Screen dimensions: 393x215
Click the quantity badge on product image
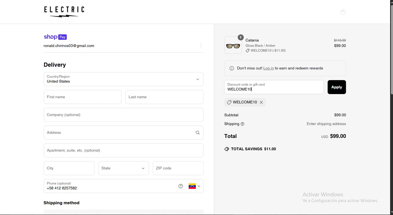(x=241, y=37)
